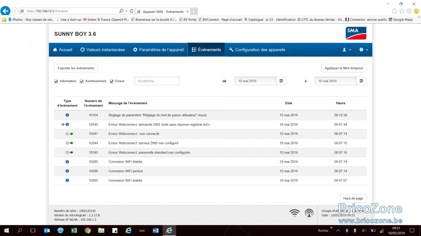Image resolution: width=421 pixels, height=236 pixels.
Task: Click the address bar search magnifier
Action: pyautogui.click(x=121, y=11)
